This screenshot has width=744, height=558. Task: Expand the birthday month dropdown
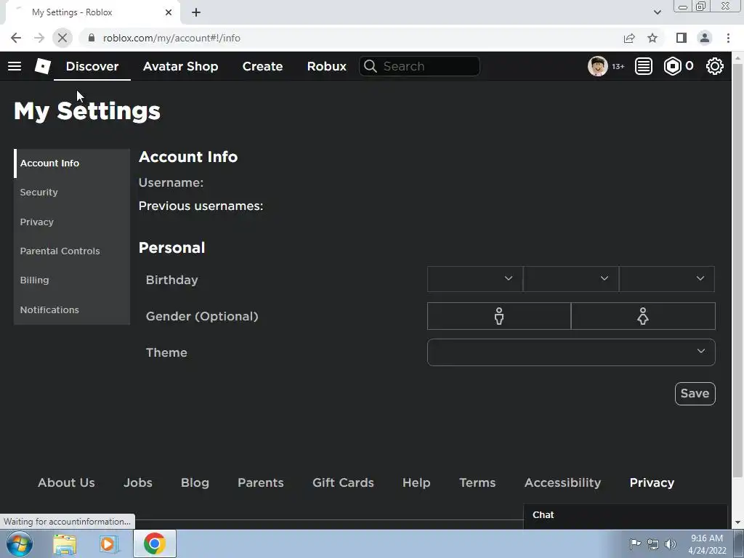point(475,279)
